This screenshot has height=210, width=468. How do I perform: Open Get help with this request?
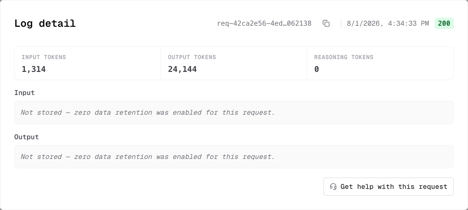click(x=388, y=187)
